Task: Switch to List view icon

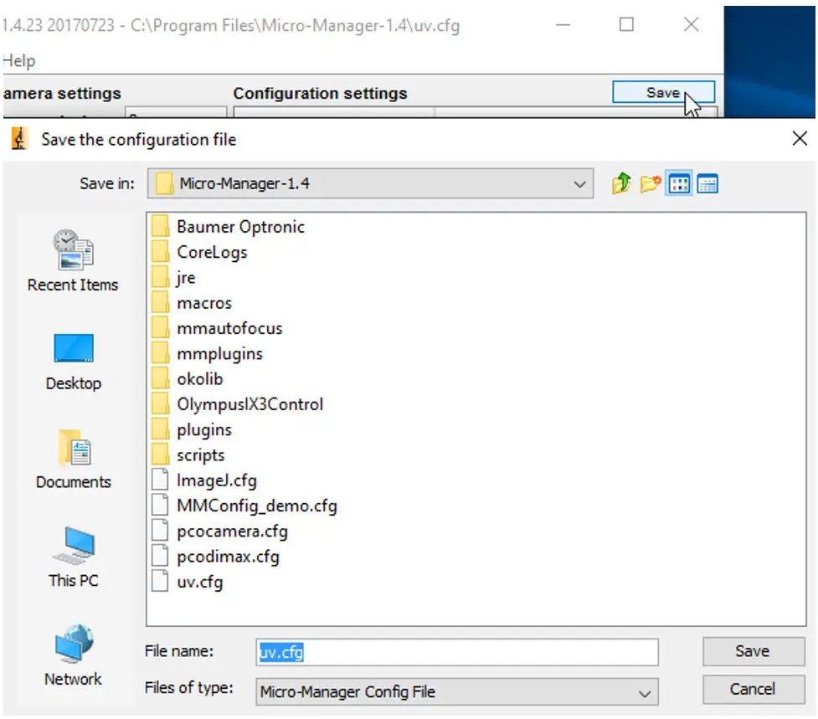Action: tap(680, 183)
